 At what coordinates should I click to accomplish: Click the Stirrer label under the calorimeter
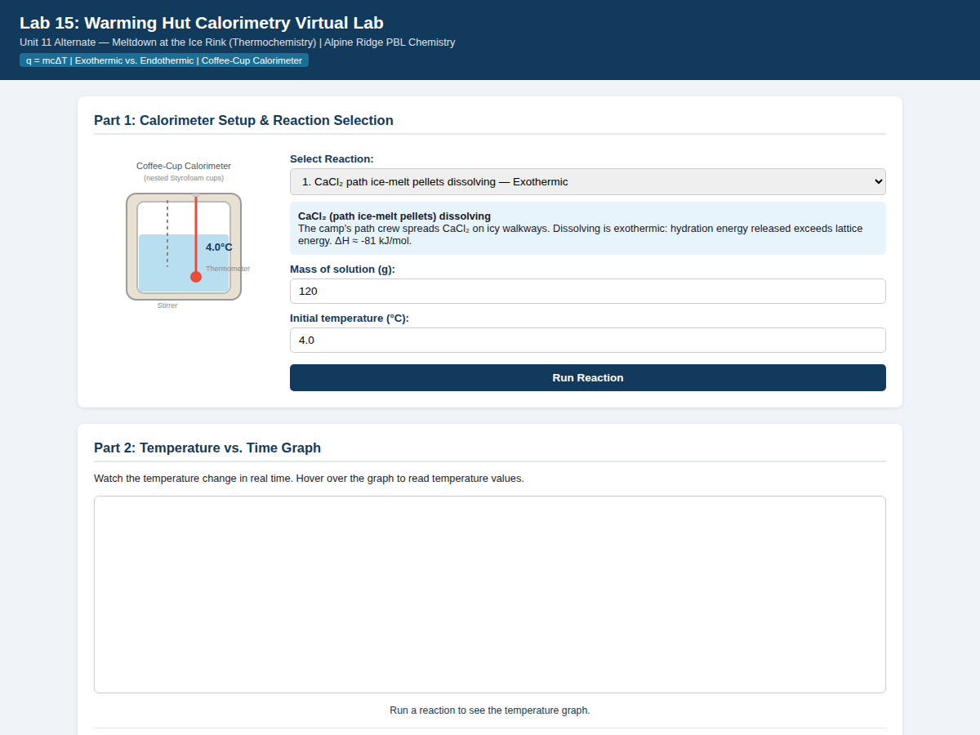point(167,305)
